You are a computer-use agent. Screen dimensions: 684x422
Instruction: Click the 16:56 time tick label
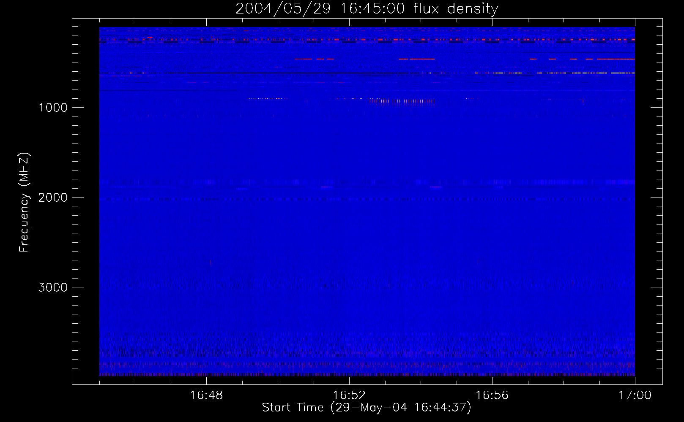[x=492, y=395]
